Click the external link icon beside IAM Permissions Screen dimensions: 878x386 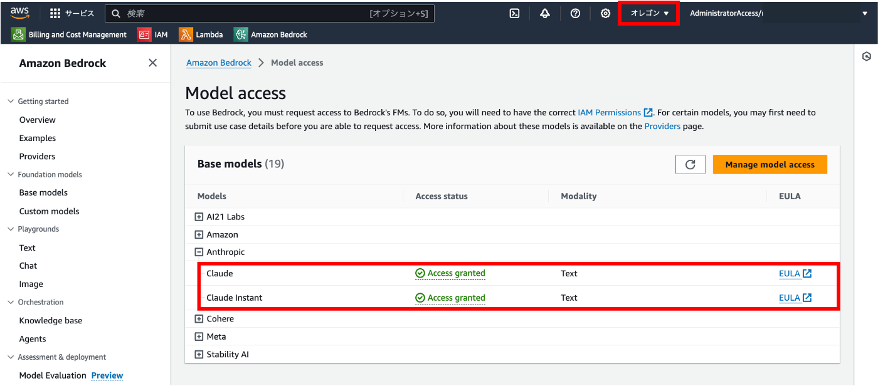coord(648,113)
